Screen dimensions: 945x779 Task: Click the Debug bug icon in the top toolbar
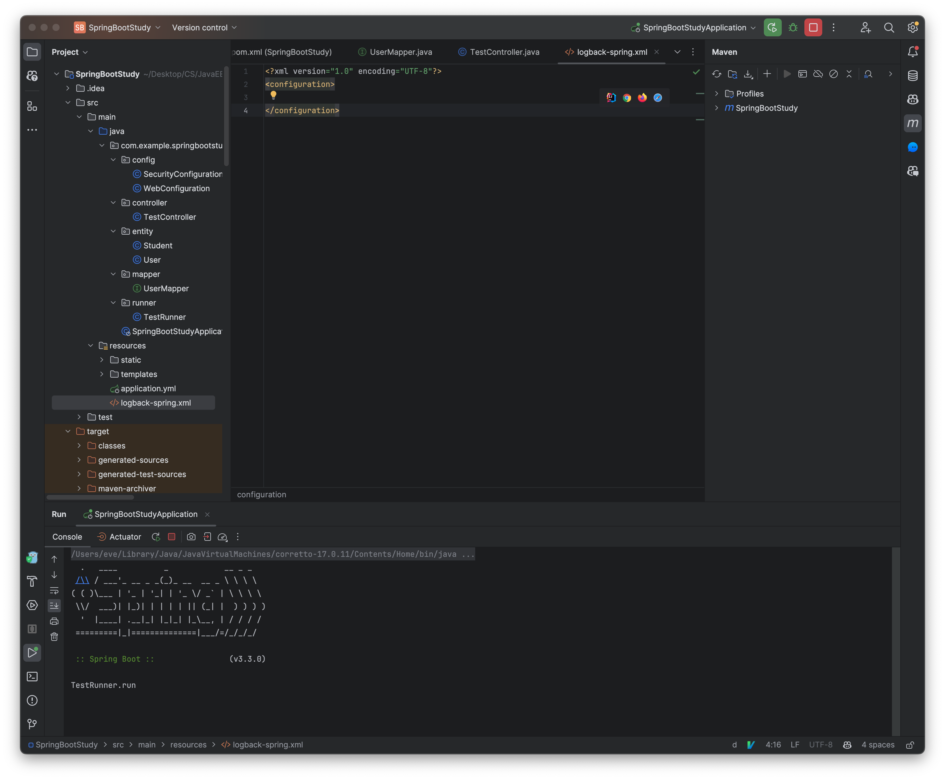pos(793,27)
